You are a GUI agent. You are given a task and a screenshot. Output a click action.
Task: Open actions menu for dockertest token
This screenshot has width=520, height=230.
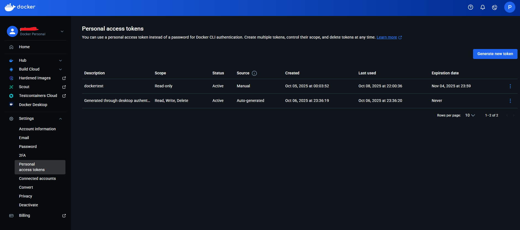pyautogui.click(x=510, y=86)
